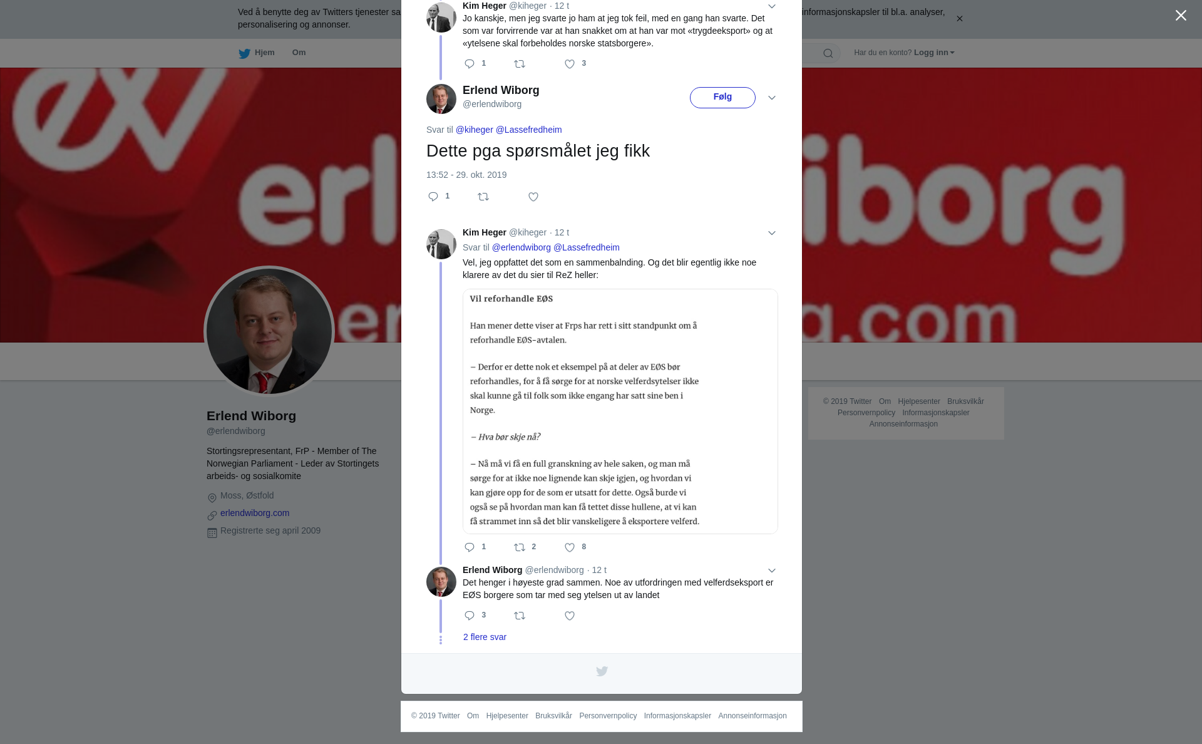Click the search magnifier icon in top bar
Viewport: 1202px width, 744px height.
tap(828, 53)
